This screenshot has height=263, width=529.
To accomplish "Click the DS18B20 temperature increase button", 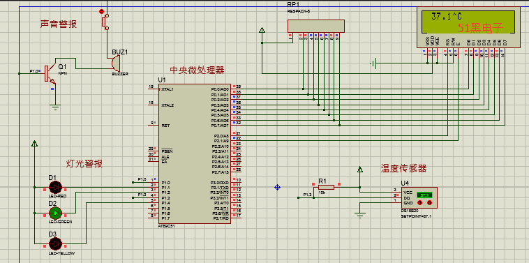I will (x=429, y=202).
